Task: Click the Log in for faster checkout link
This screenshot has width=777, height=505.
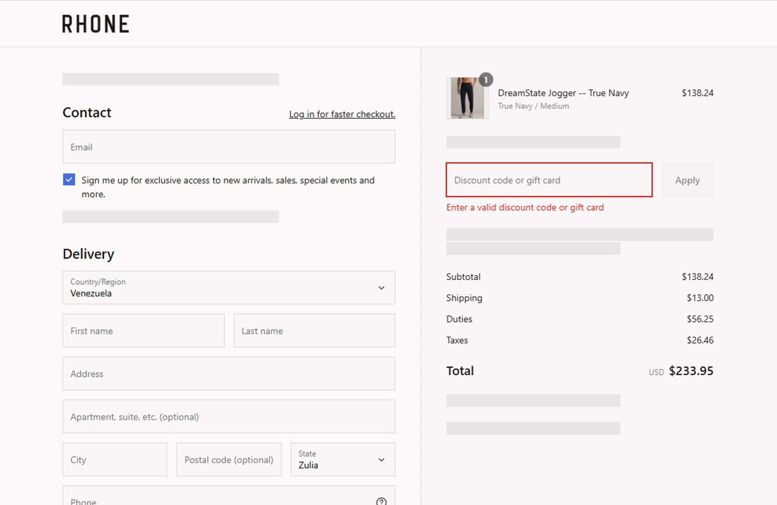Action: point(342,114)
